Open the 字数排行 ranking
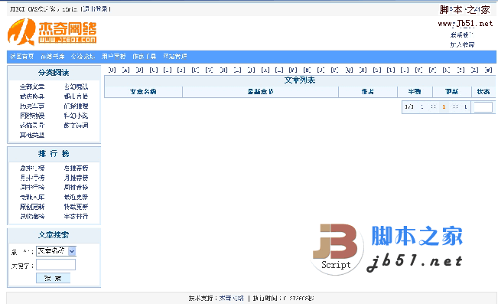Screen dimensions: 498x304 point(76,217)
